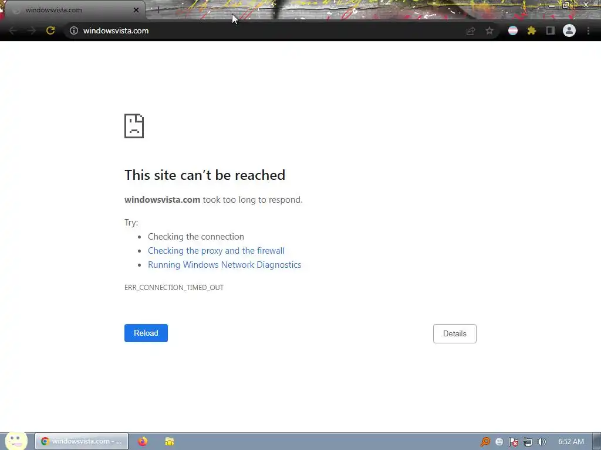Image resolution: width=601 pixels, height=450 pixels.
Task: Click the bold windowsvista.com error text
Action: [162, 200]
